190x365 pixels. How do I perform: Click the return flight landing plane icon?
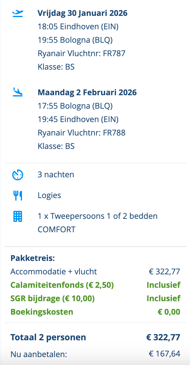pos(18,92)
